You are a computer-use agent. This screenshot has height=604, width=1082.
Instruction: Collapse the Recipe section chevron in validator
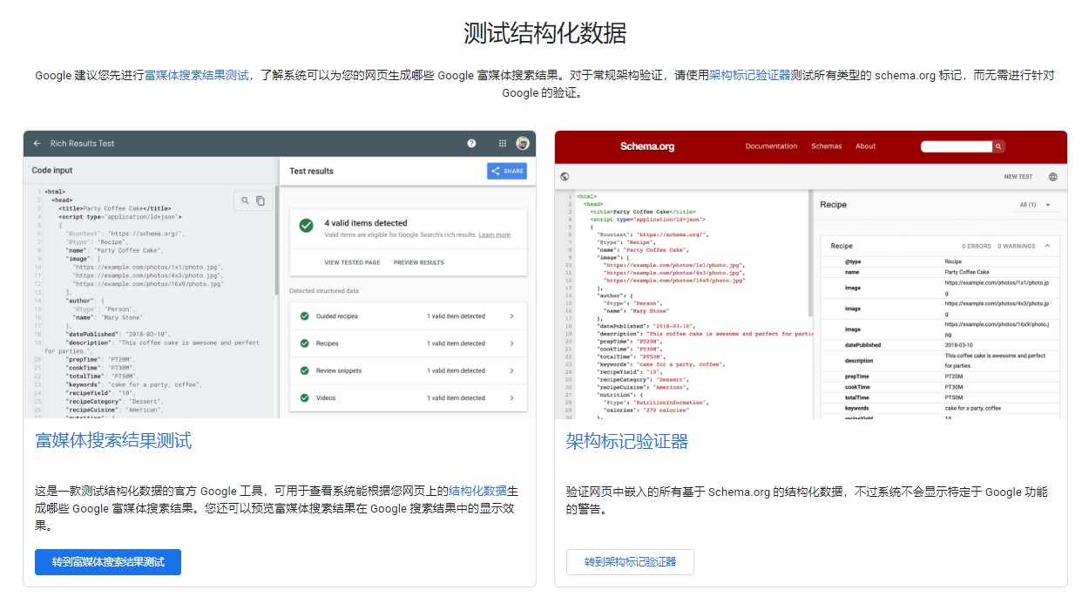tap(1047, 247)
